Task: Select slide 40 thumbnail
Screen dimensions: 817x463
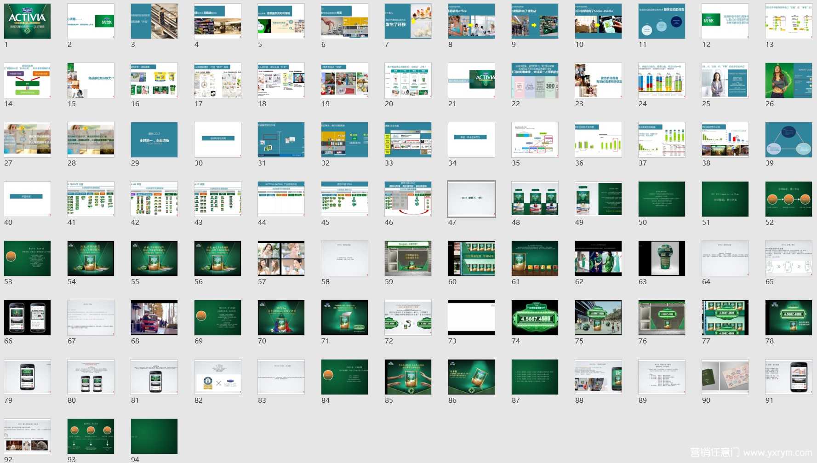Action: point(28,199)
